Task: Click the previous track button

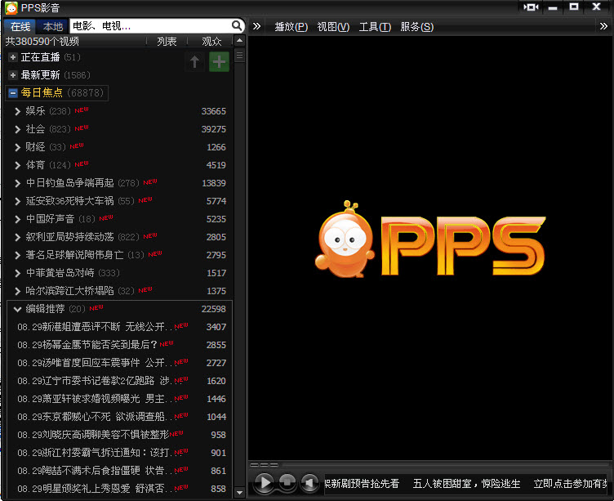Action: (x=309, y=483)
